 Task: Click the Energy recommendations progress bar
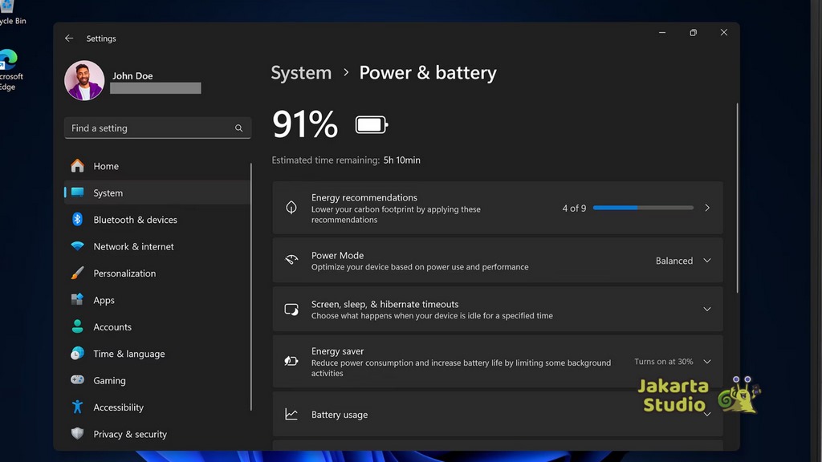pos(642,208)
